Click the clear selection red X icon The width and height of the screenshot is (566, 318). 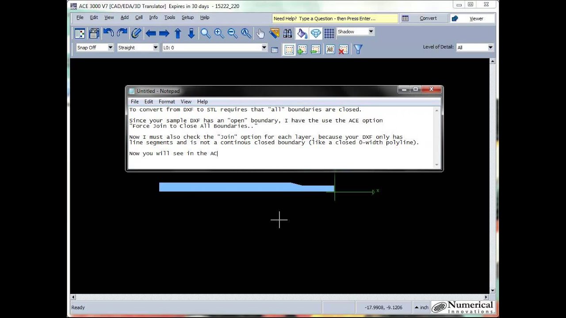pyautogui.click(x=343, y=49)
